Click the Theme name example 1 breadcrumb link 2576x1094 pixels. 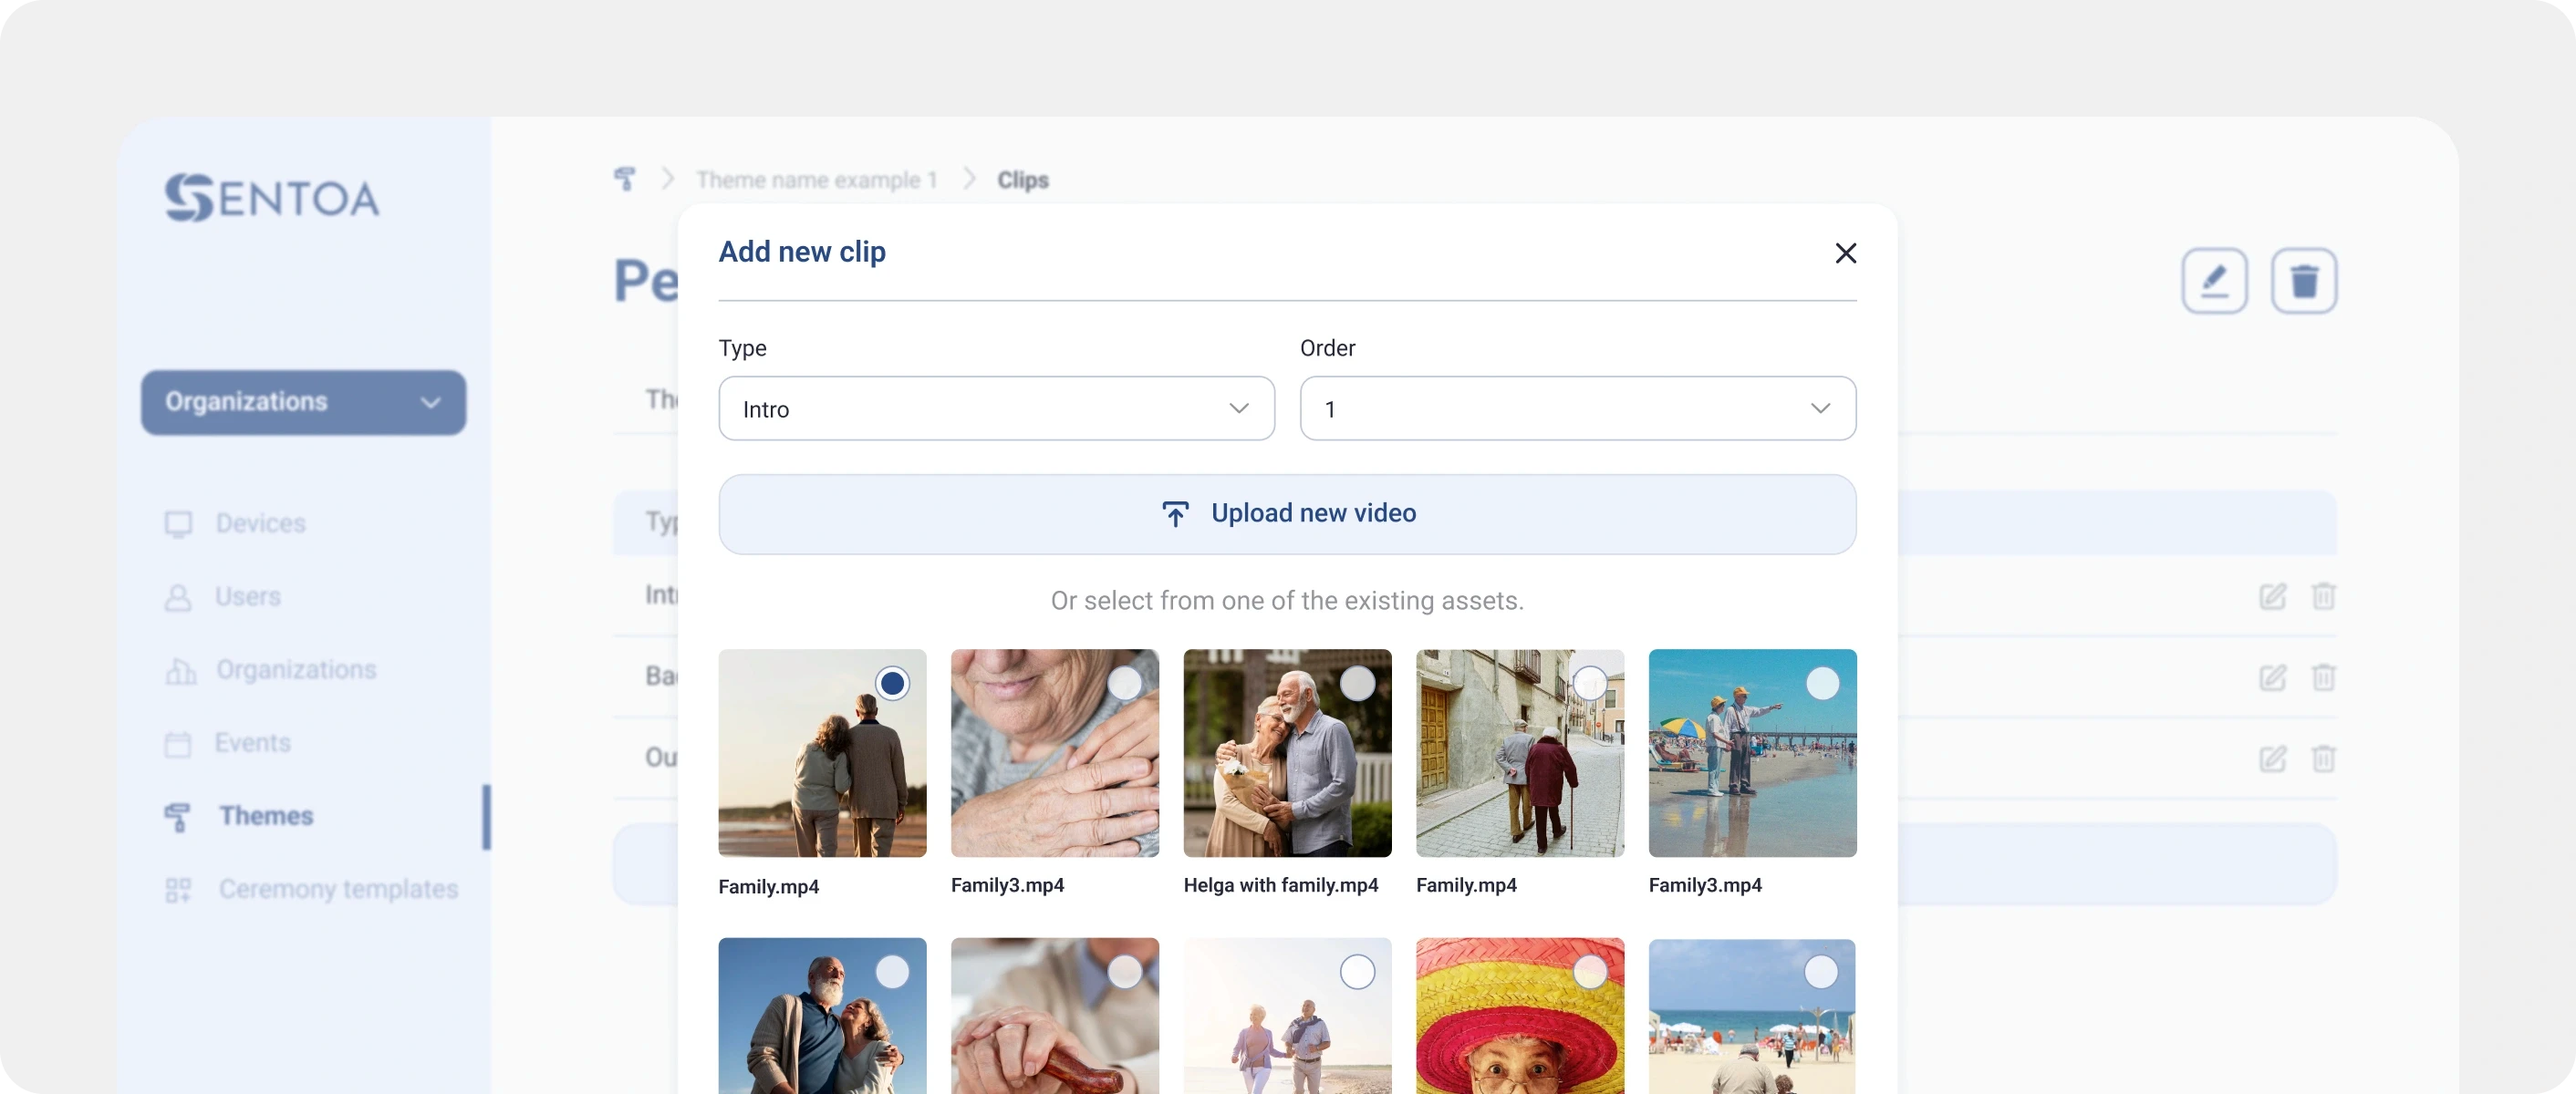coord(816,180)
